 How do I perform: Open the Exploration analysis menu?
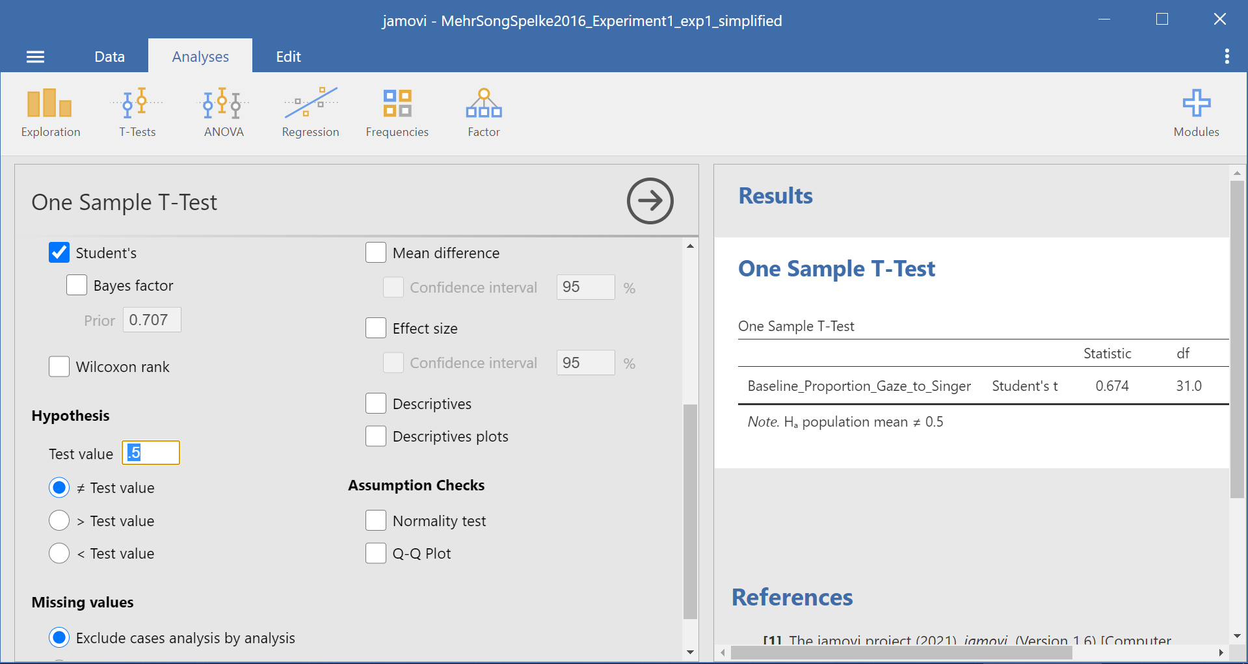click(x=50, y=113)
